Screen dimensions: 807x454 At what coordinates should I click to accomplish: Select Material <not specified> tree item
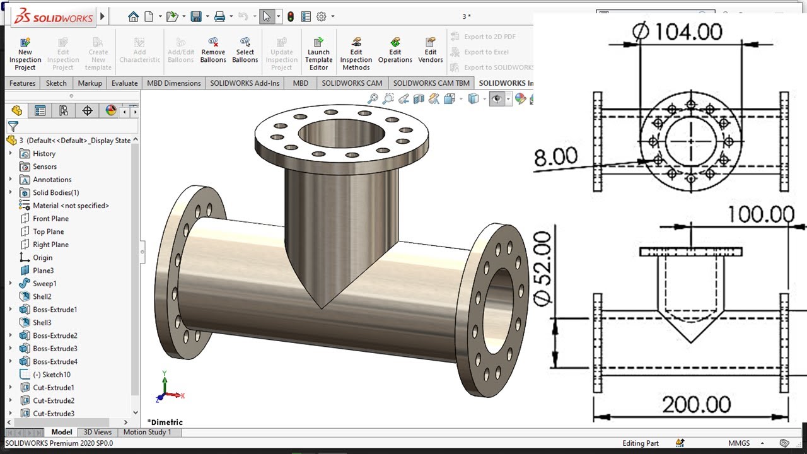pos(71,206)
